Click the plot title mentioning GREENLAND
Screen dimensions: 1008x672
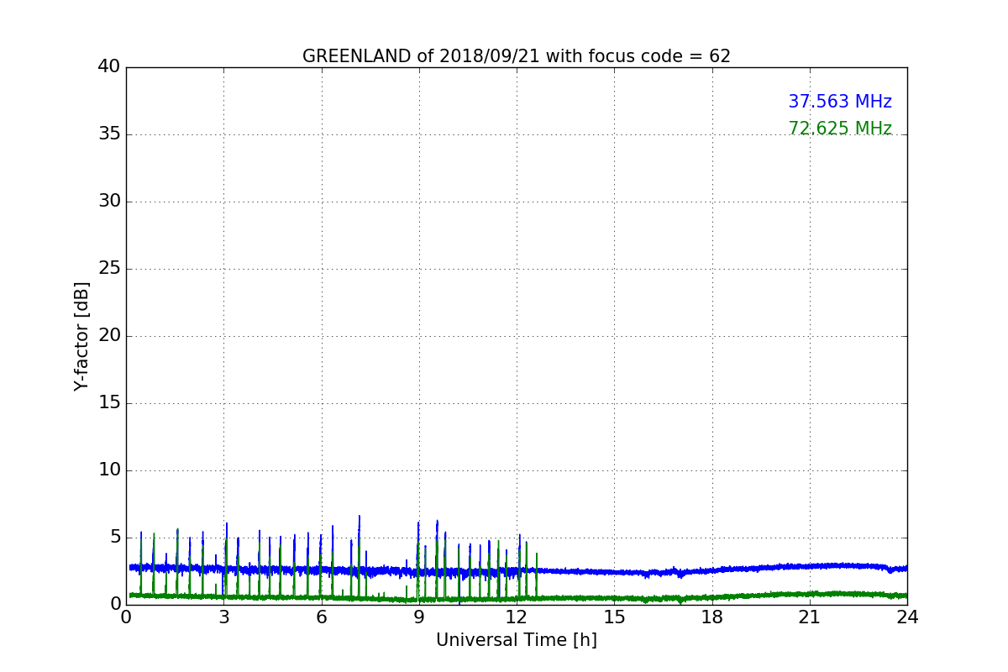[x=516, y=56]
